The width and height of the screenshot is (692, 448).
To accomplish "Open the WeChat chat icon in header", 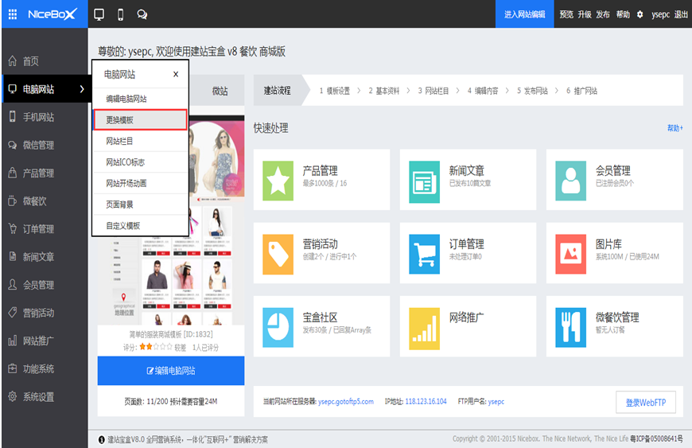I will [142, 14].
